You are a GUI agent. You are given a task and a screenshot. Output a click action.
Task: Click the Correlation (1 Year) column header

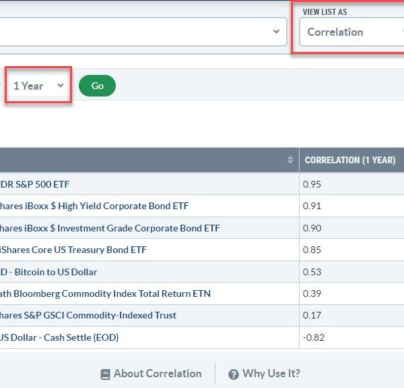point(351,160)
